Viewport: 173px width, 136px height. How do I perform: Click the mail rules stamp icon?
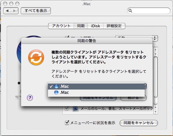click(x=75, y=109)
